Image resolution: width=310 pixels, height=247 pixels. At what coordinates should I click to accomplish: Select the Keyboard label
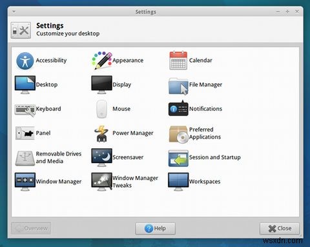click(48, 109)
